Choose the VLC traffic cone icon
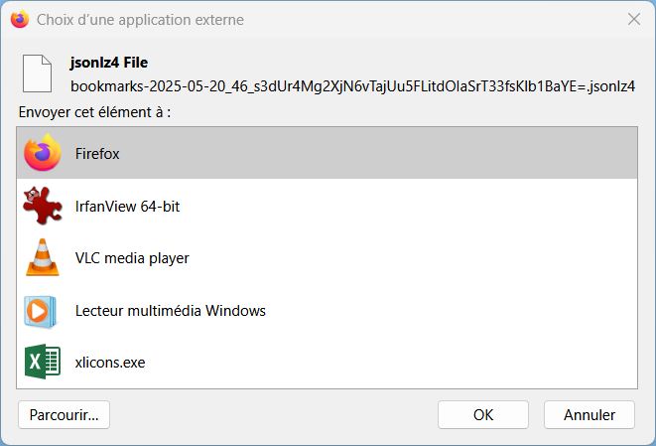 [x=43, y=257]
